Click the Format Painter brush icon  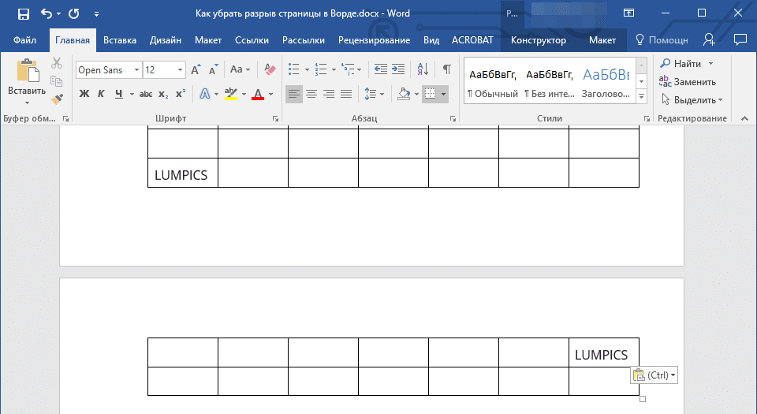tap(57, 99)
